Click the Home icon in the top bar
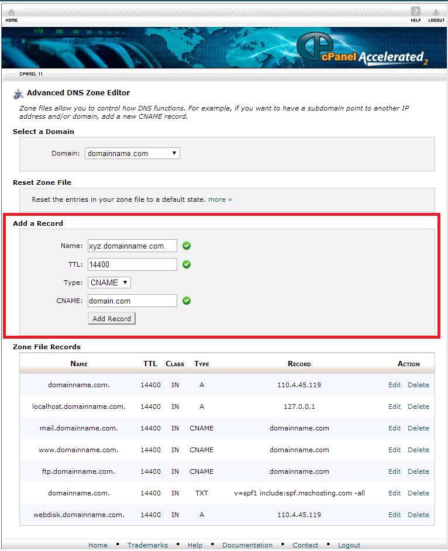This screenshot has width=448, height=551. tap(11, 12)
